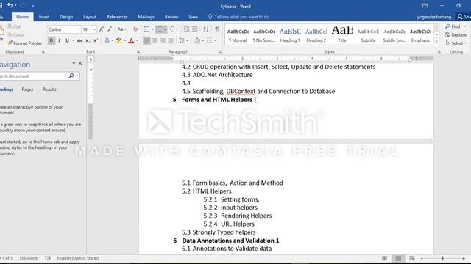Open the Font Color dropdown arrow
Viewport: 471px width, 264px height.
tap(137, 40)
